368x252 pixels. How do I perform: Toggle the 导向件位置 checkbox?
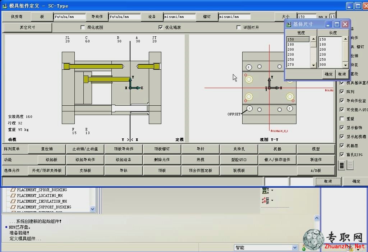pyautogui.click(x=342, y=101)
